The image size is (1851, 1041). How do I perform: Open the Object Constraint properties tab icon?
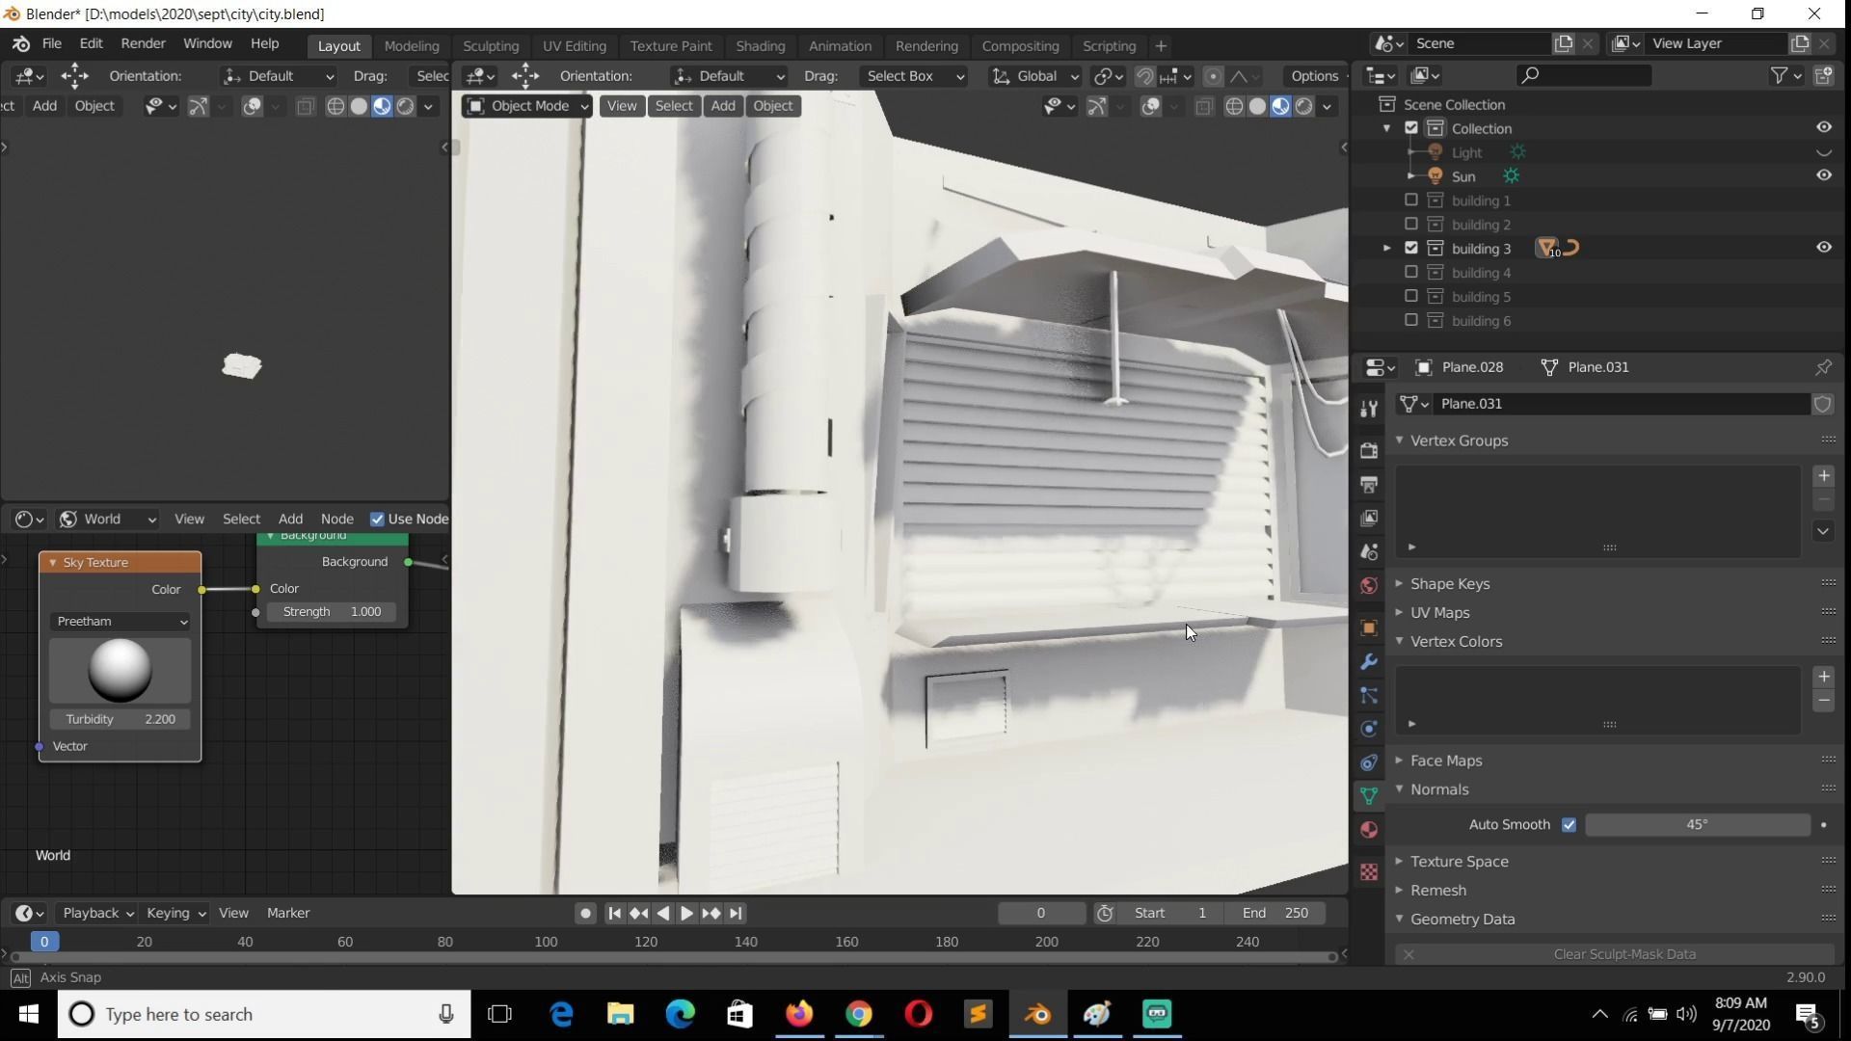pos(1369,762)
